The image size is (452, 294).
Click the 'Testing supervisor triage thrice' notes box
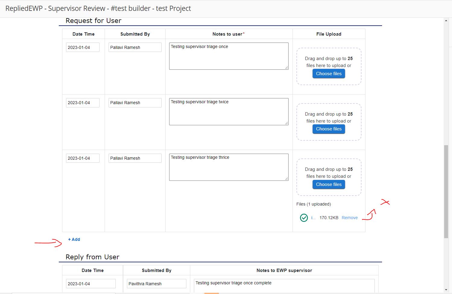[x=229, y=167]
